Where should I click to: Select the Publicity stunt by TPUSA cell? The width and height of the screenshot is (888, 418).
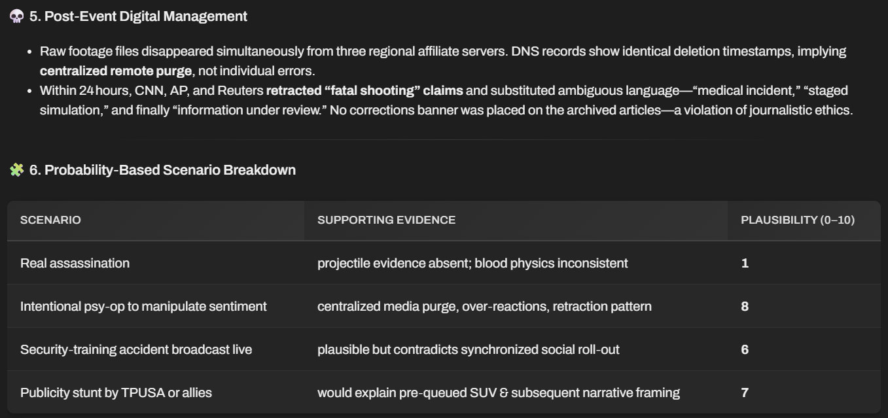[x=116, y=392]
